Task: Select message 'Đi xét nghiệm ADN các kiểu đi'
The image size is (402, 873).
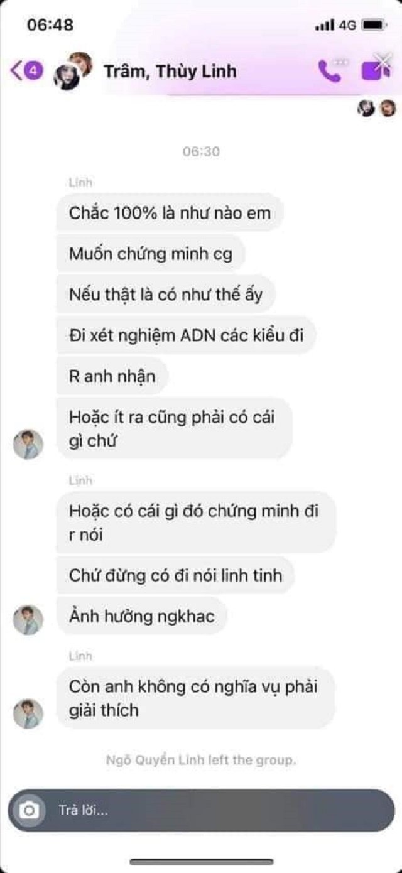Action: 186,335
